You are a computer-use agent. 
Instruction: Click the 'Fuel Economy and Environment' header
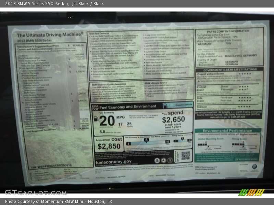point(128,107)
